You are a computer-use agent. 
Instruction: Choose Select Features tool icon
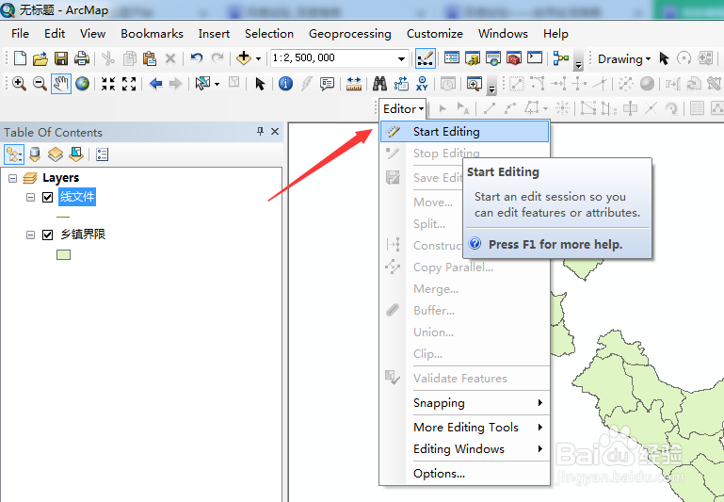[x=202, y=84]
